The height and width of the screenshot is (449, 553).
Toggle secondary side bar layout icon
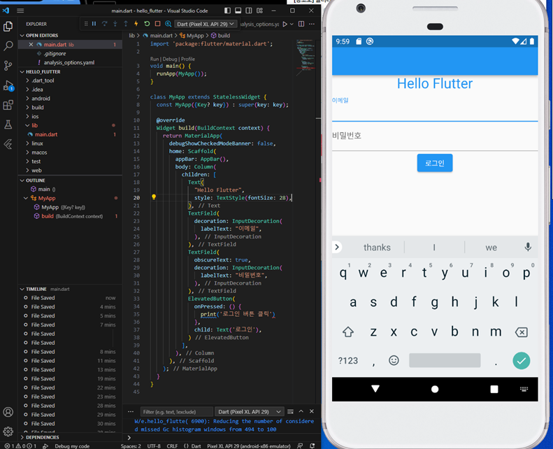(249, 10)
